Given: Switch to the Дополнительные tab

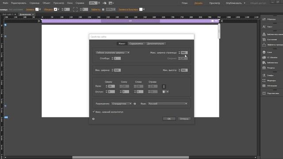Looking at the screenshot, I should [155, 44].
